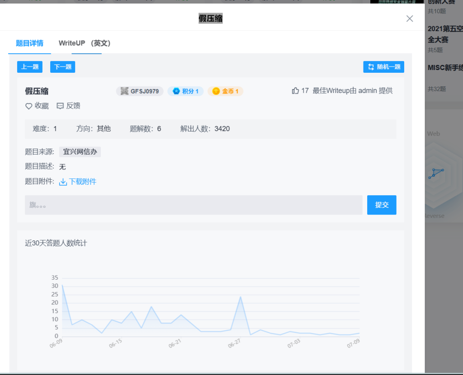Switch to the WriteUP (英文) tab

pyautogui.click(x=85, y=43)
